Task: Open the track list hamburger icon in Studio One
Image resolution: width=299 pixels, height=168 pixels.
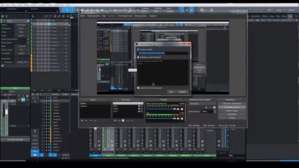Action: pyautogui.click(x=2, y=16)
